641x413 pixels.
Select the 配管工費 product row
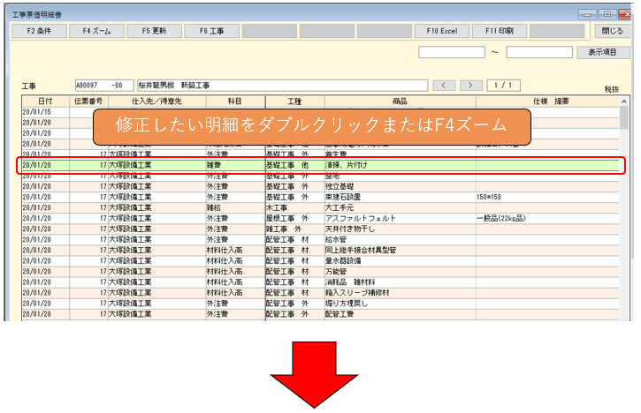point(321,314)
